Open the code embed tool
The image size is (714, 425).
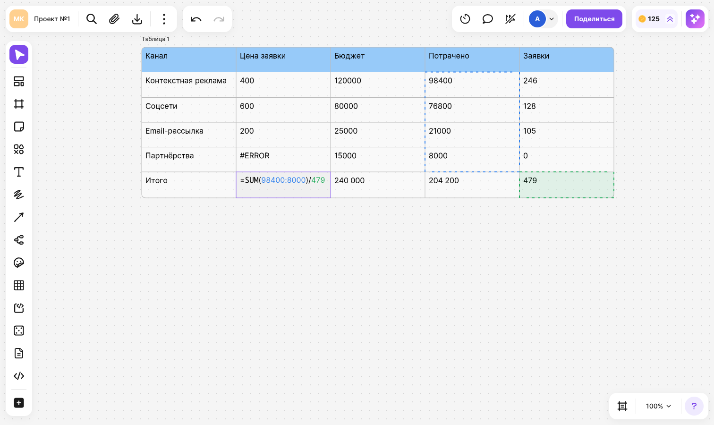pos(19,376)
